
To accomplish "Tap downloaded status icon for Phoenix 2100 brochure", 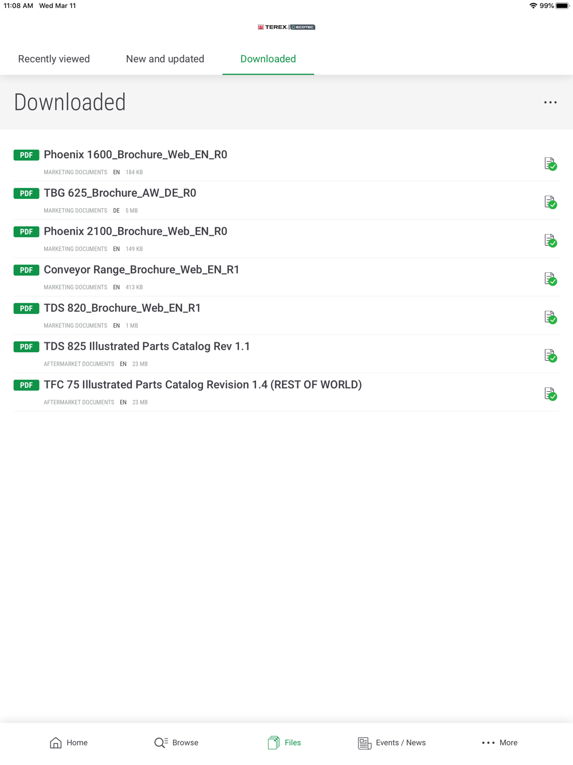I will [x=550, y=241].
